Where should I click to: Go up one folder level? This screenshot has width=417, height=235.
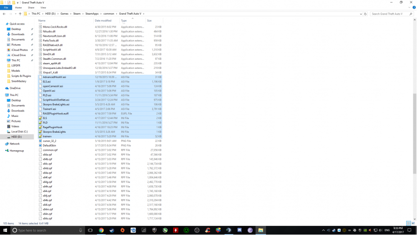[x=20, y=14]
